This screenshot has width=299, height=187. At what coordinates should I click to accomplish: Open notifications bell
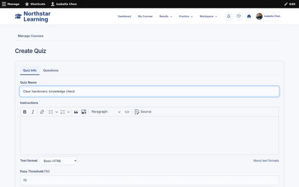pos(229,16)
